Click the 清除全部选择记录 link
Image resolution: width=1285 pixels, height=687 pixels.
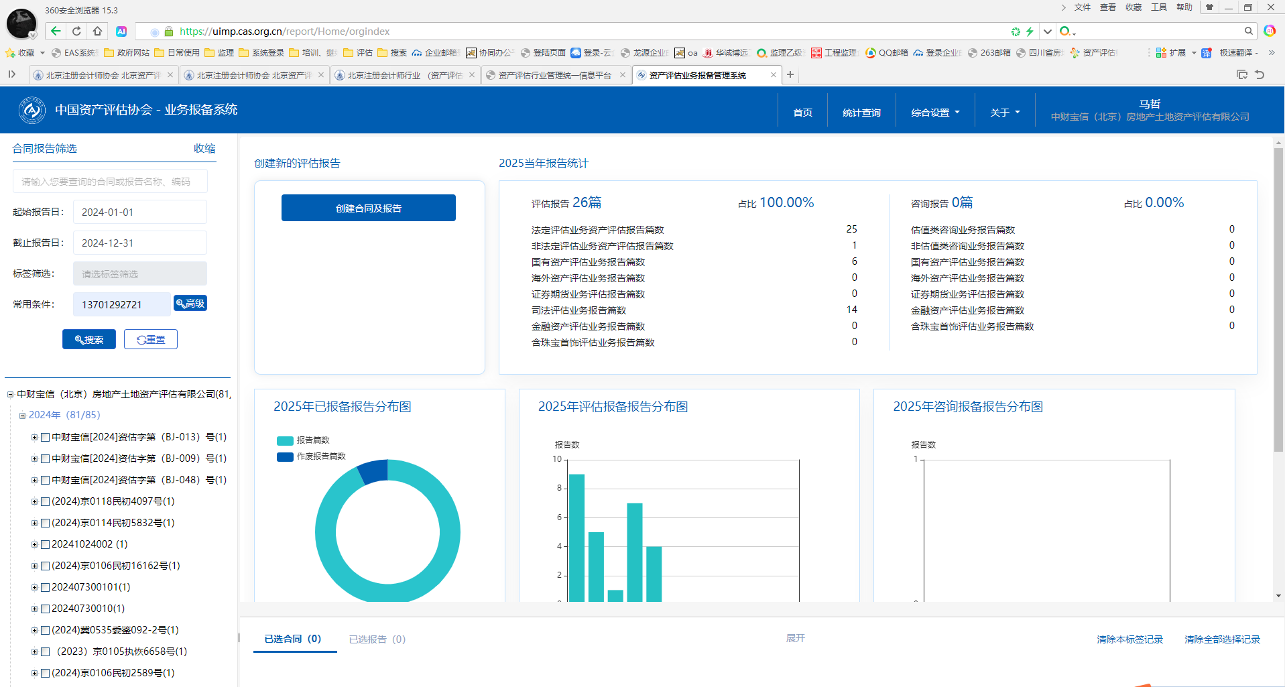pos(1221,639)
